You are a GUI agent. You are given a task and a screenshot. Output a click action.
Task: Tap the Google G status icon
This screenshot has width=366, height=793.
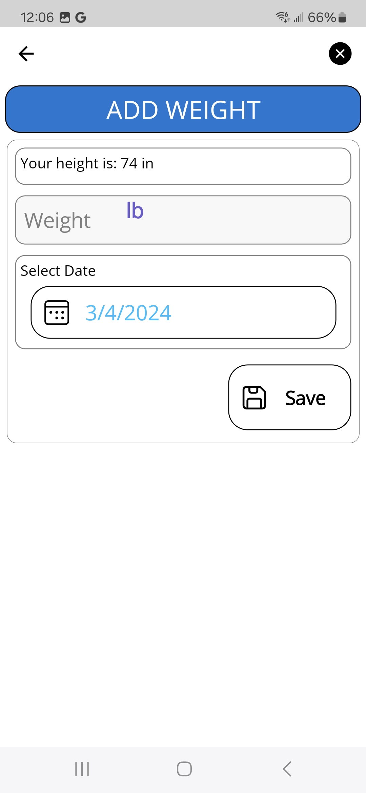pos(81,17)
